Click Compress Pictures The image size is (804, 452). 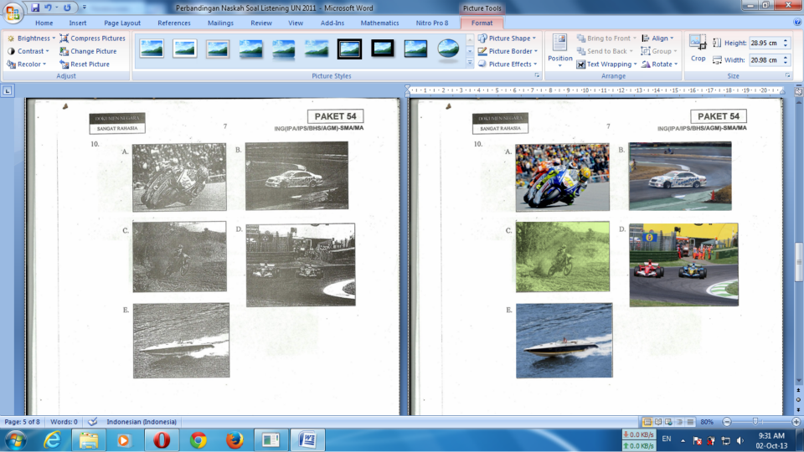(92, 39)
